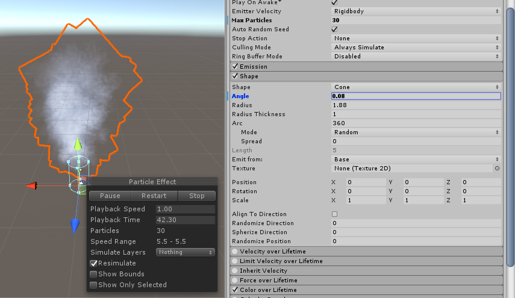Viewport: 515px width, 298px height.
Task: Toggle the Velocity over Lifetime module circle
Action: [235, 251]
